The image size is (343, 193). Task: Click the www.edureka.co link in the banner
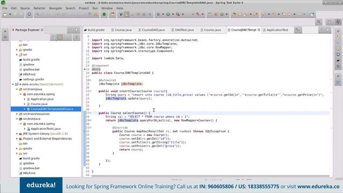318,187
